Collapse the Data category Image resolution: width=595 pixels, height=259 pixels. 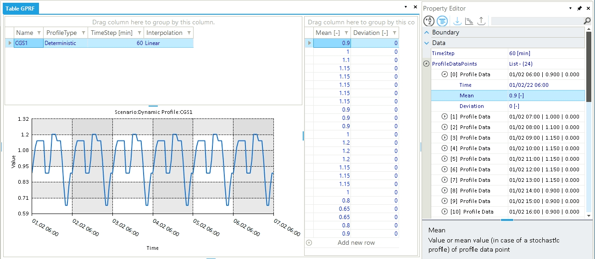point(427,43)
